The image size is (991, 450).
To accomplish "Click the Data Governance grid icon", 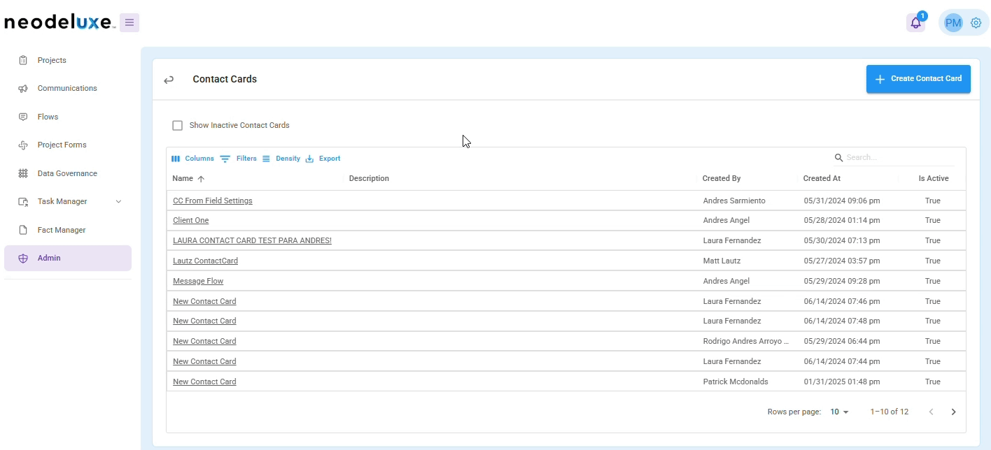I will [23, 173].
